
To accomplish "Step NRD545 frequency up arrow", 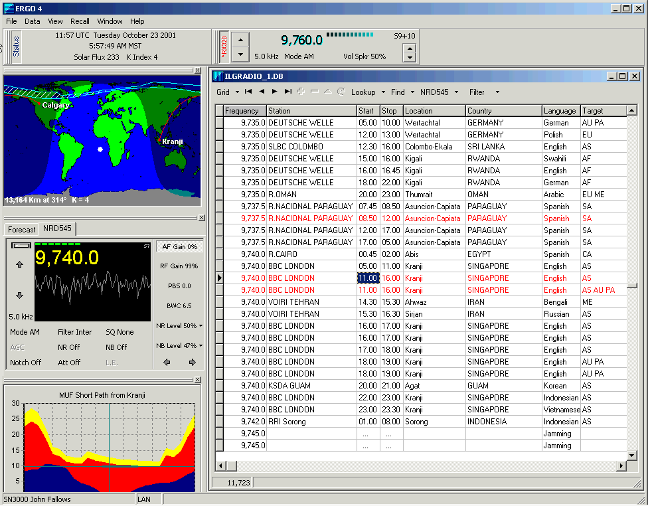I will click(19, 264).
